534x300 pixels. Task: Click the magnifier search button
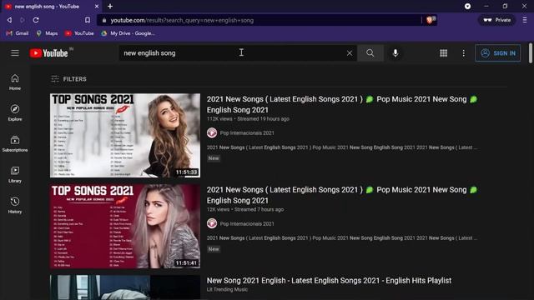pyautogui.click(x=370, y=53)
